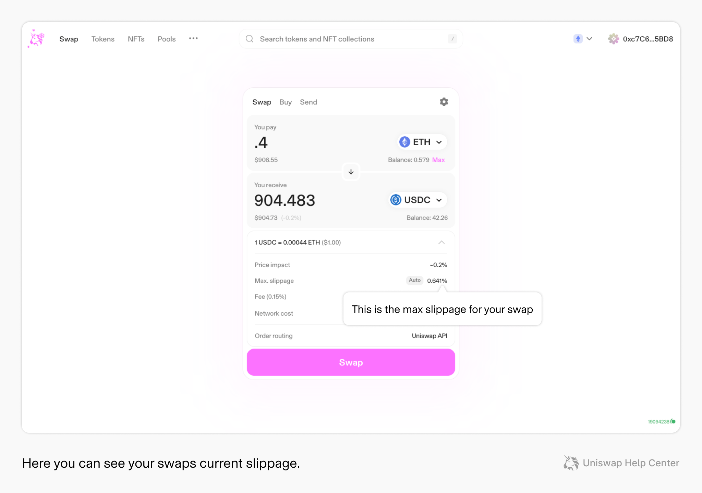
Task: Click the Uniswap unicorn logo
Action: (36, 39)
